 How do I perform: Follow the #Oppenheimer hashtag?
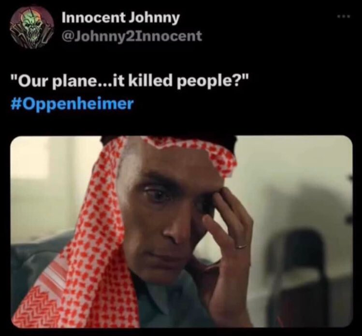(x=72, y=103)
